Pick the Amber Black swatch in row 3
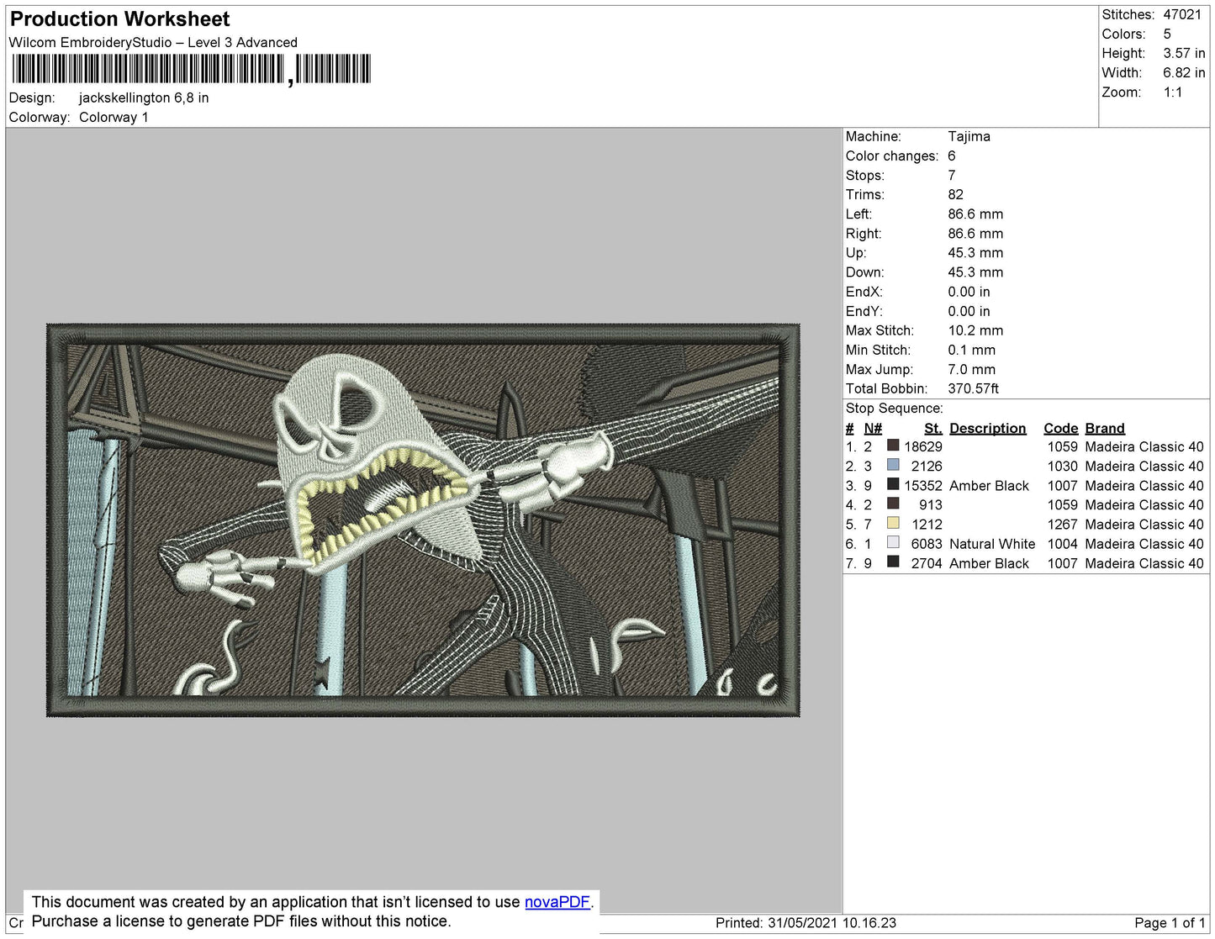The width and height of the screenshot is (1215, 939). click(x=893, y=484)
